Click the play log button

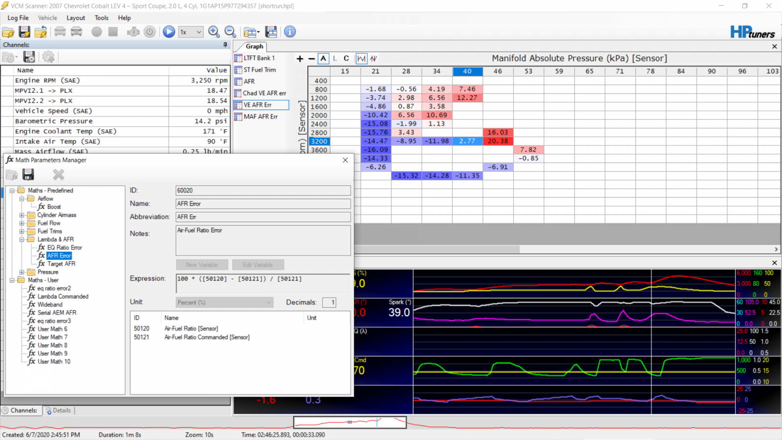pyautogui.click(x=169, y=32)
